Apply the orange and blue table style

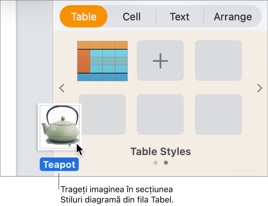102,61
